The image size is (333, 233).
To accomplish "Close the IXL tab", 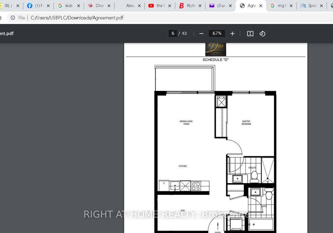I will point(18,6).
